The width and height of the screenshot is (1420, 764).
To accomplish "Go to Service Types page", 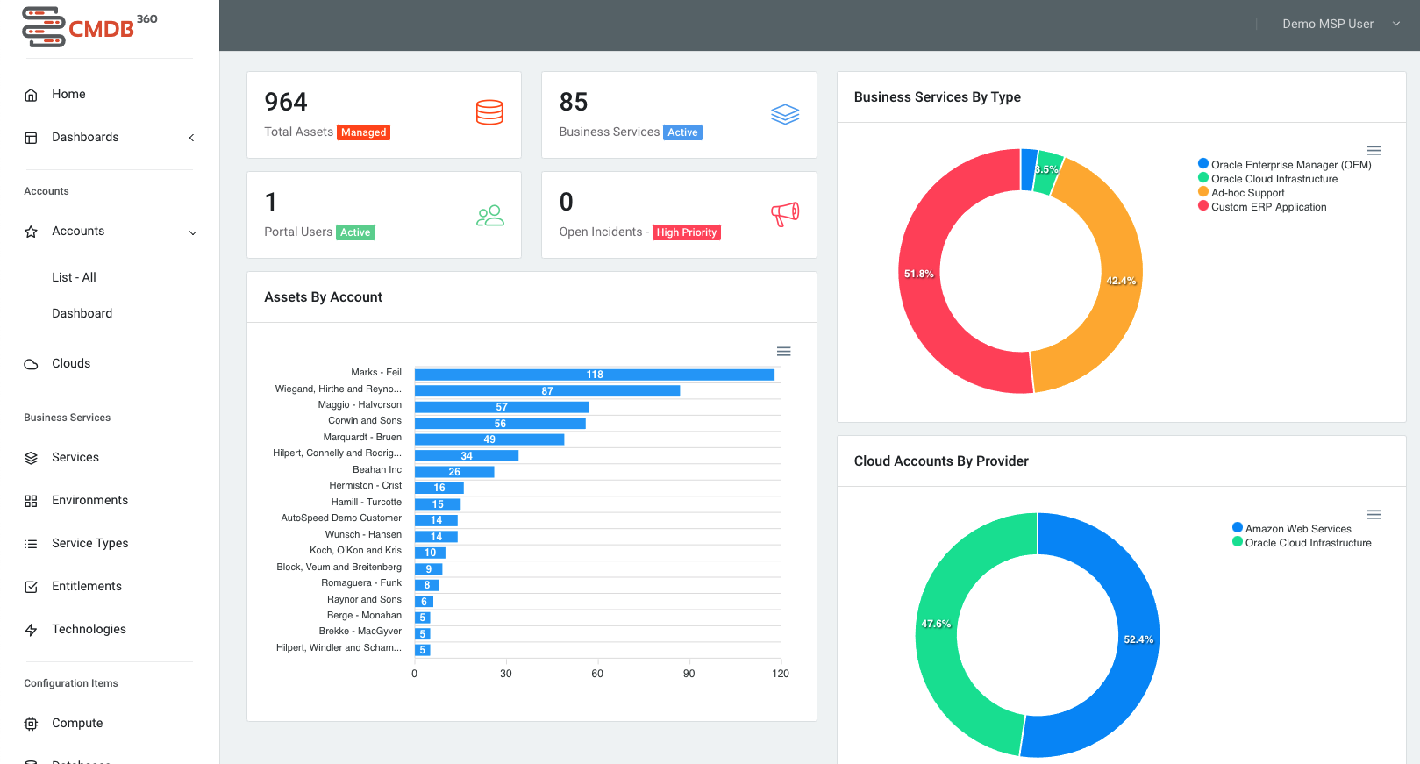I will [89, 543].
